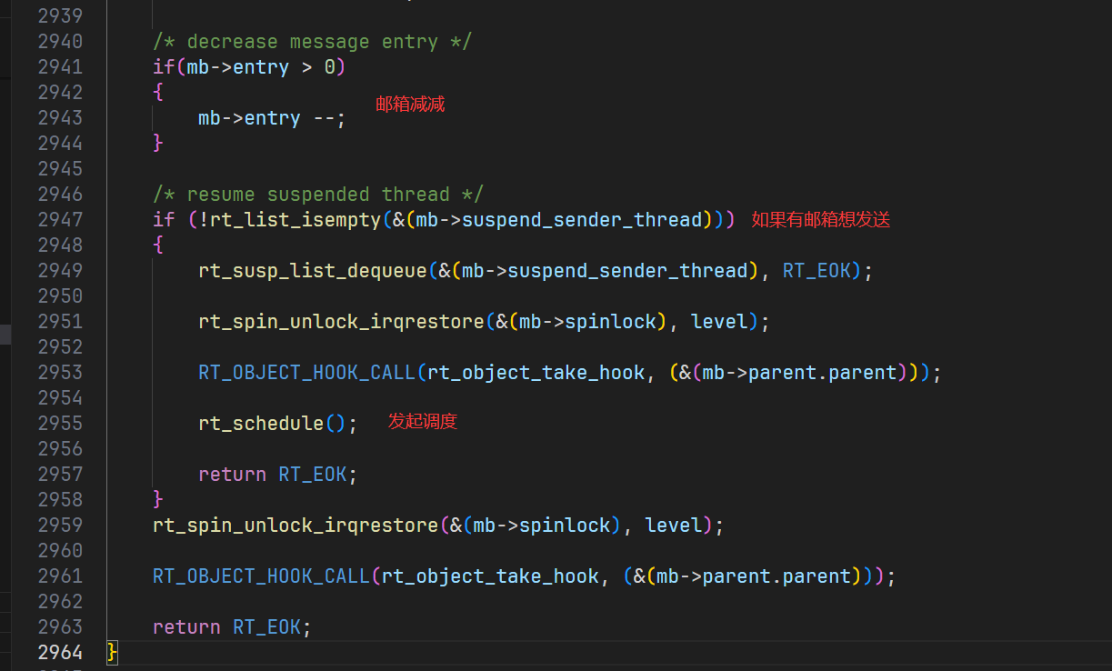The width and height of the screenshot is (1112, 671).
Task: Click "suspend_sender_thread" on line 2947
Action: 582,220
